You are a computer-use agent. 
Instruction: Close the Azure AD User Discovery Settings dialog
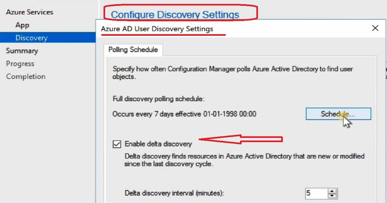click(375, 28)
